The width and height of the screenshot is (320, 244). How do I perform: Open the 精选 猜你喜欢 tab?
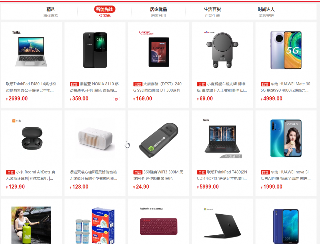coord(51,12)
